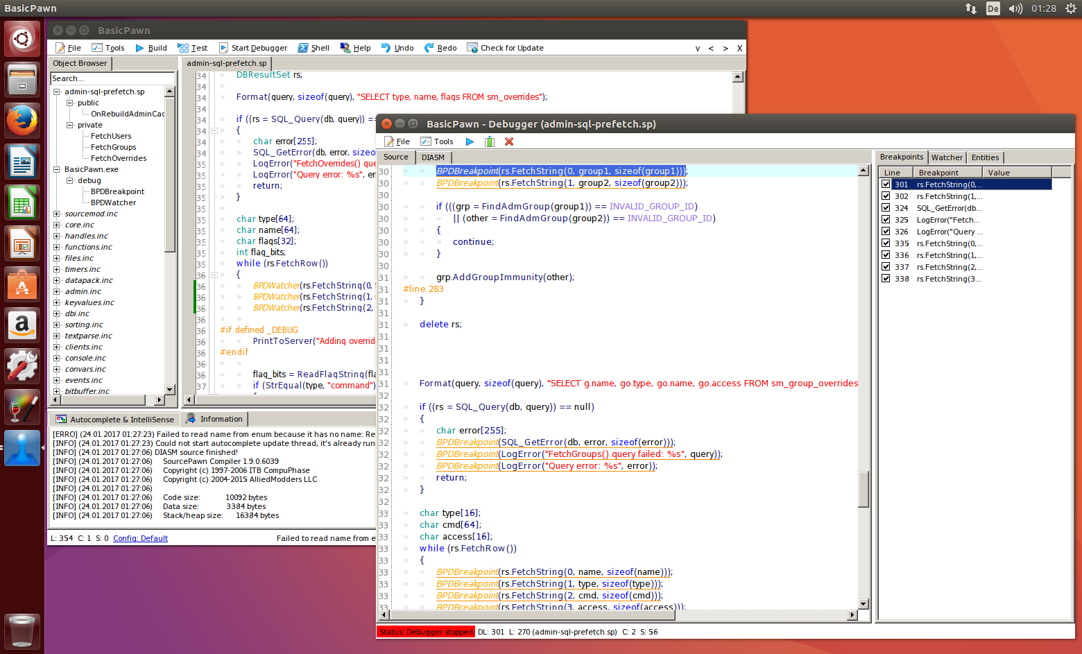The image size is (1082, 654).
Task: Toggle breakpoint checkbox for line 337
Action: tap(886, 267)
